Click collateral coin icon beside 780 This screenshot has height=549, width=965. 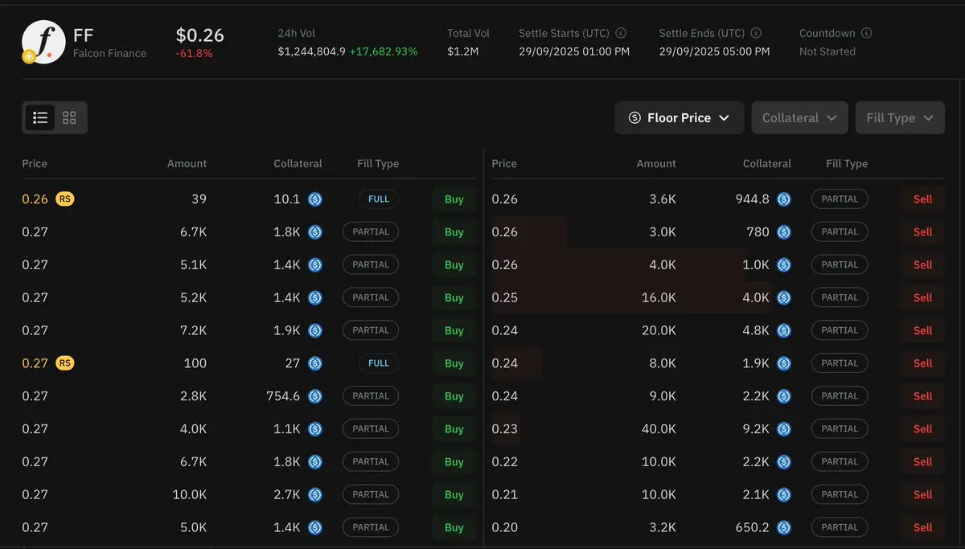784,231
